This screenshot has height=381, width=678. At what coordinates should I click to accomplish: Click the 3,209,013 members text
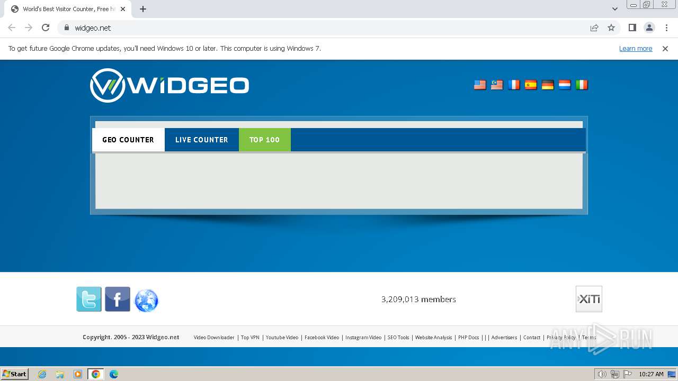418,299
